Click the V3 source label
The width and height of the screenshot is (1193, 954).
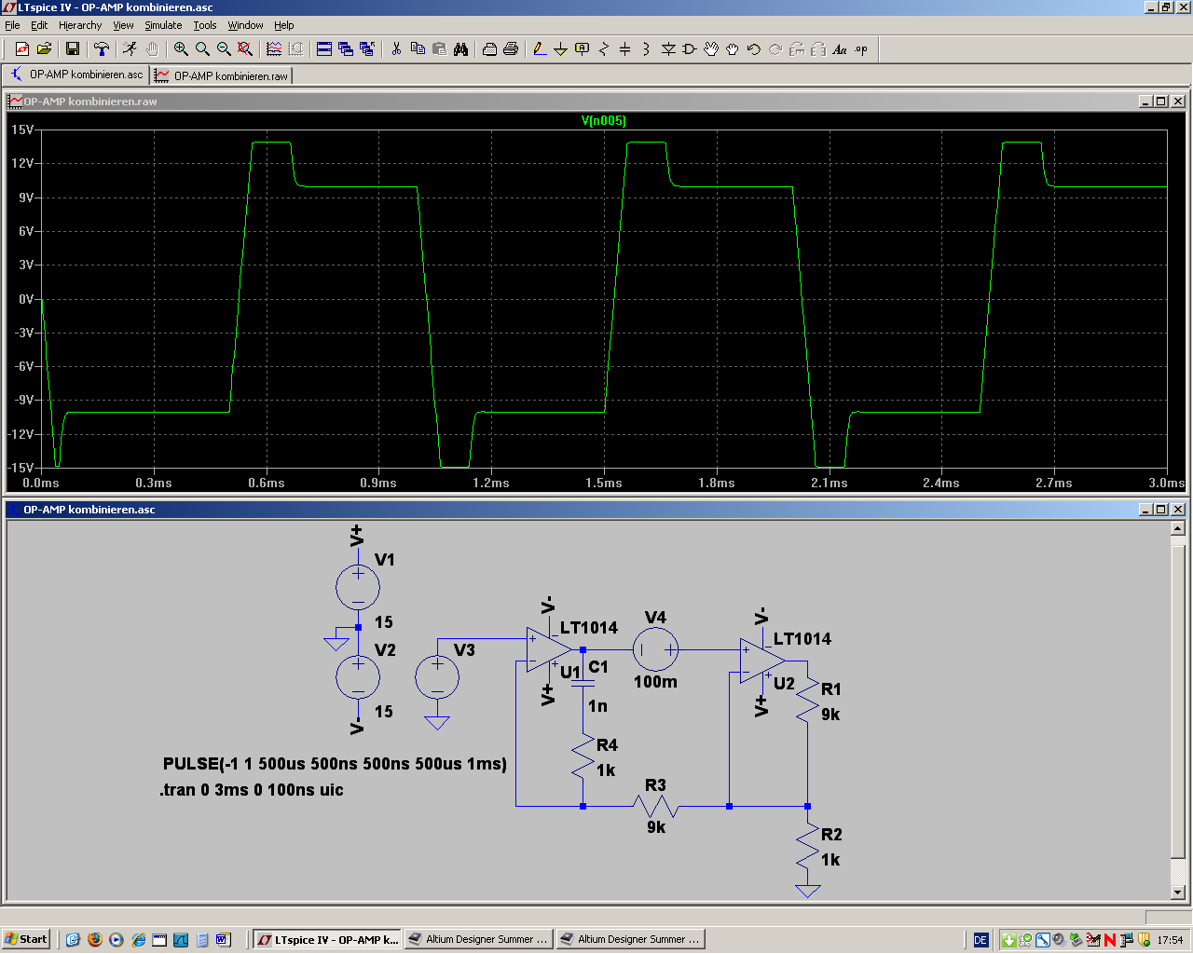click(x=464, y=650)
